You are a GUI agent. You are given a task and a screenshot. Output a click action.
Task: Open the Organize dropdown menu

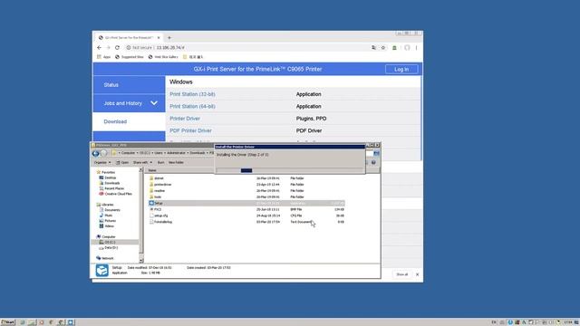102,163
